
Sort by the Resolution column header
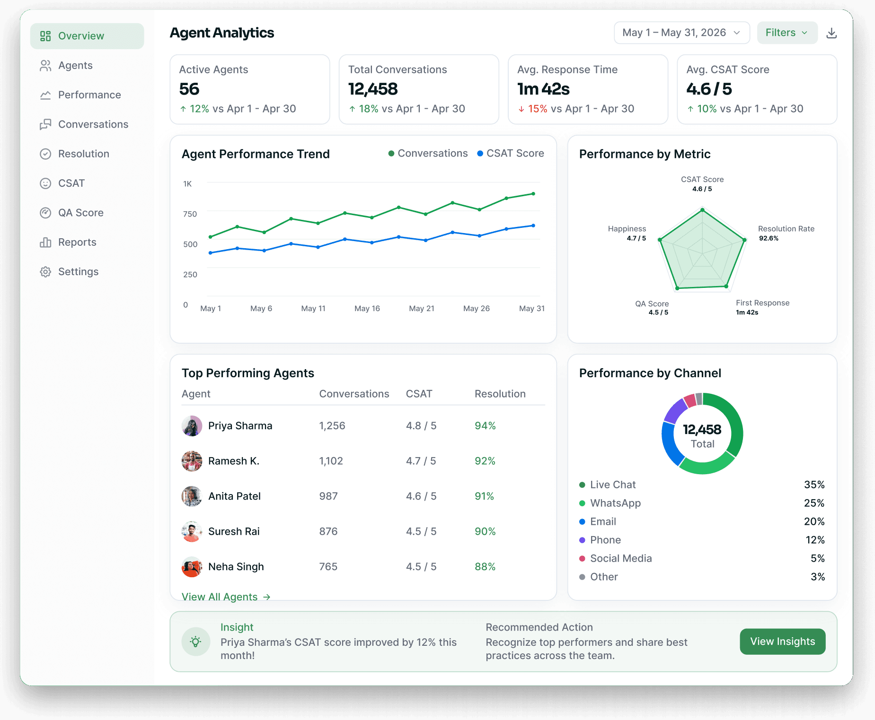(500, 394)
